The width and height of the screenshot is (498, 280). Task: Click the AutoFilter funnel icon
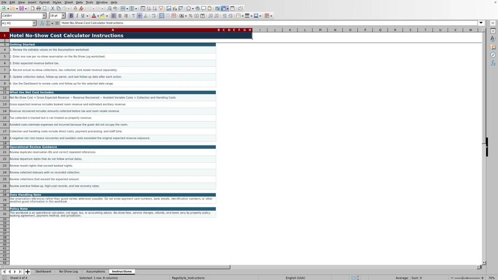click(x=161, y=8)
